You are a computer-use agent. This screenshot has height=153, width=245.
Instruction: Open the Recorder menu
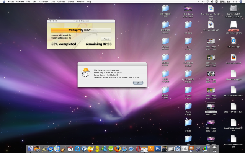(x=43, y=2)
